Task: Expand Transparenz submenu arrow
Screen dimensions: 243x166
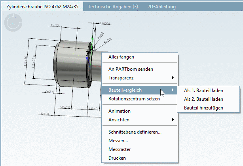Action: (173, 77)
